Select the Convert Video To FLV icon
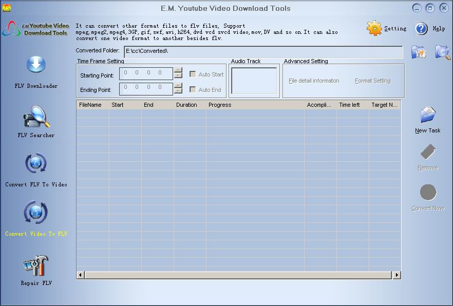The width and height of the screenshot is (453, 306). pyautogui.click(x=36, y=213)
